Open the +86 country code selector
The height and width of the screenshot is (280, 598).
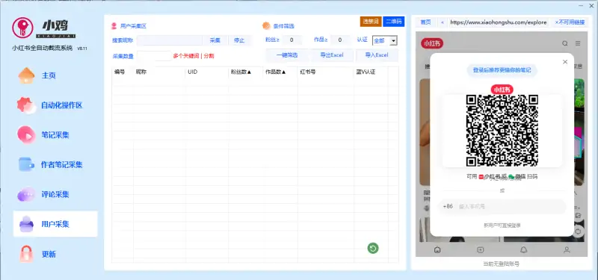[x=448, y=207]
